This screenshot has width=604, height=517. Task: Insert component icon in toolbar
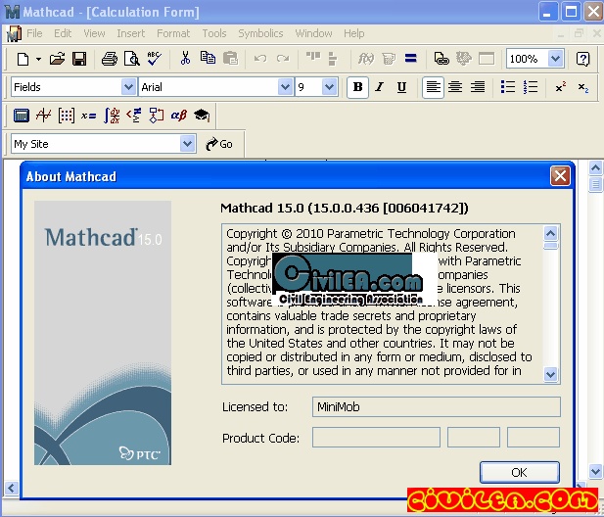pyautogui.click(x=463, y=59)
